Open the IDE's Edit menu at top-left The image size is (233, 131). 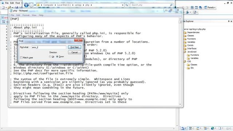(x=12, y=3)
